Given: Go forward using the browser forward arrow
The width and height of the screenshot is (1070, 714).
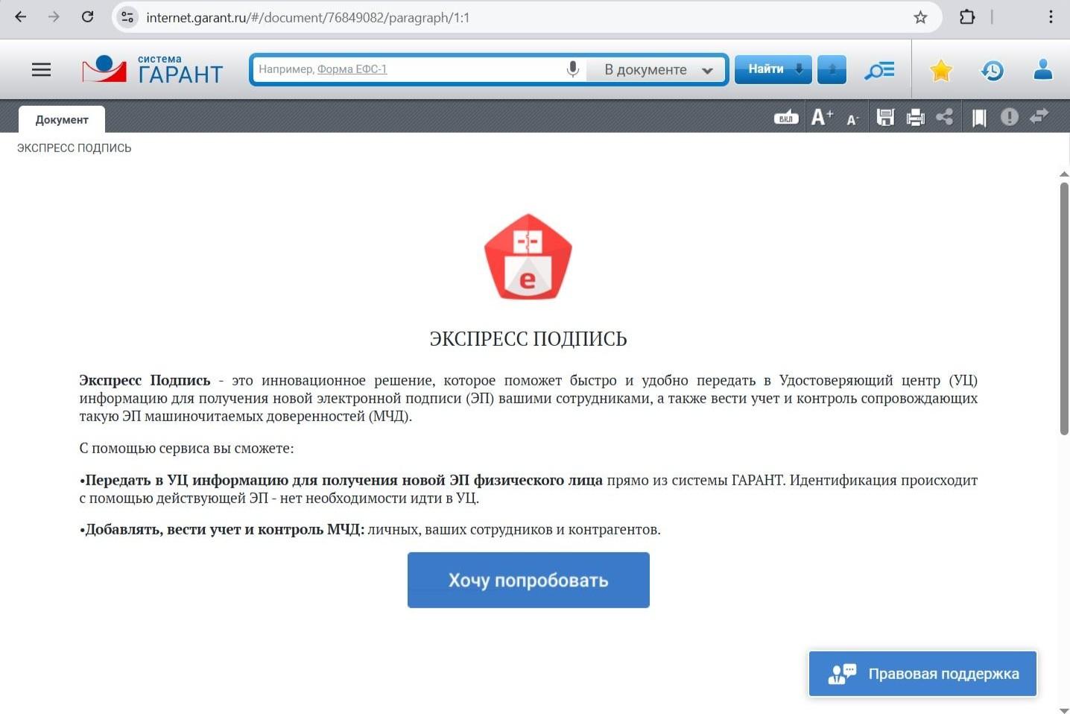Looking at the screenshot, I should [x=54, y=17].
